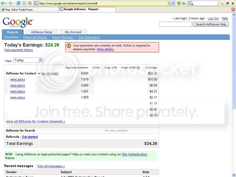Open the Back button history dropdown arrow
This screenshot has width=236, height=177.
point(6,3)
